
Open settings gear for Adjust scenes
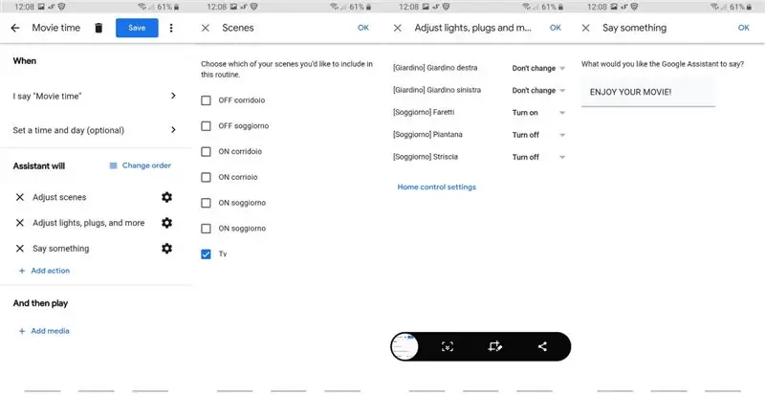point(166,197)
